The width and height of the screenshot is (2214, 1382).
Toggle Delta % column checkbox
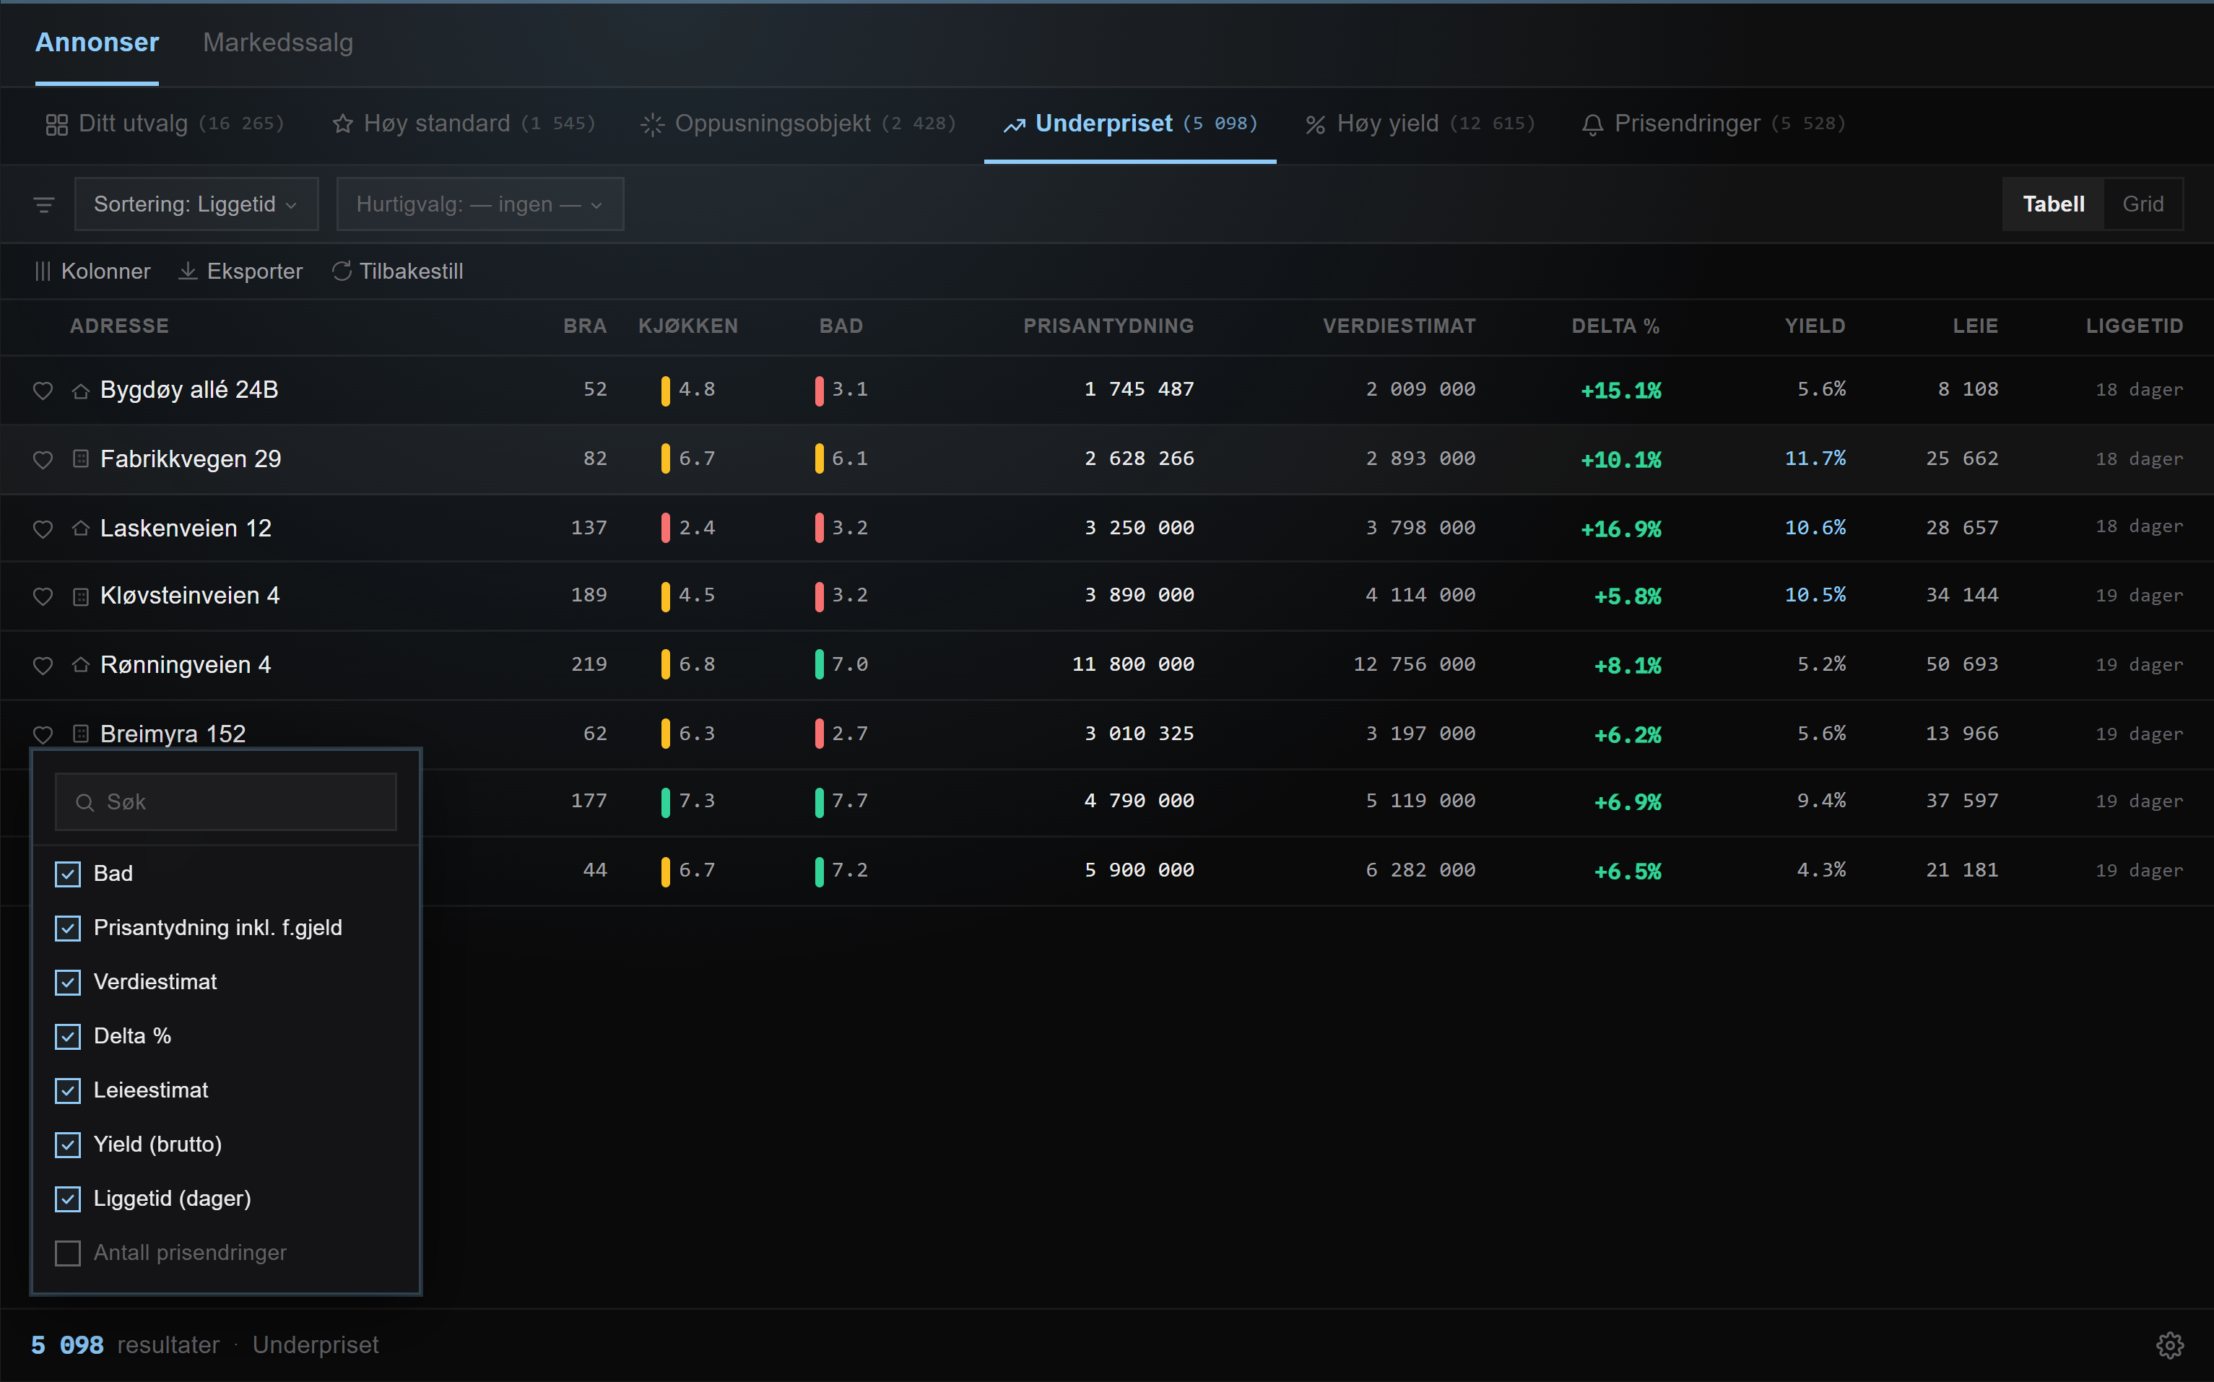[x=68, y=1037]
